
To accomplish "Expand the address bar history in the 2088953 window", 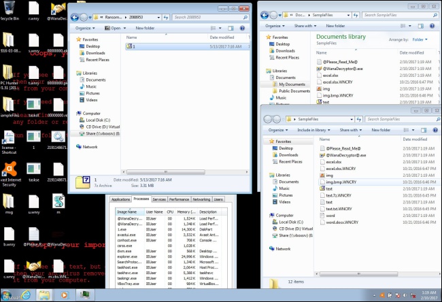I will click(x=158, y=18).
